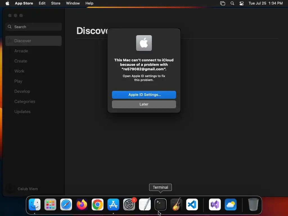Image resolution: width=288 pixels, height=216 pixels.
Task: Open GarageBand from the Dock
Action: click(x=176, y=204)
